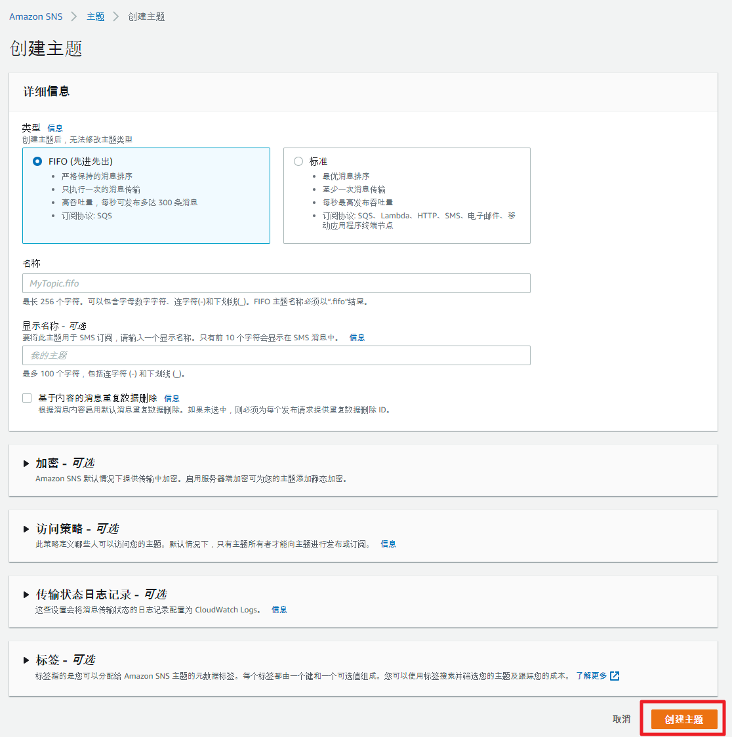Open 信息 link beside deduplication checkbox
Viewport: 732px width, 737px height.
click(x=172, y=399)
